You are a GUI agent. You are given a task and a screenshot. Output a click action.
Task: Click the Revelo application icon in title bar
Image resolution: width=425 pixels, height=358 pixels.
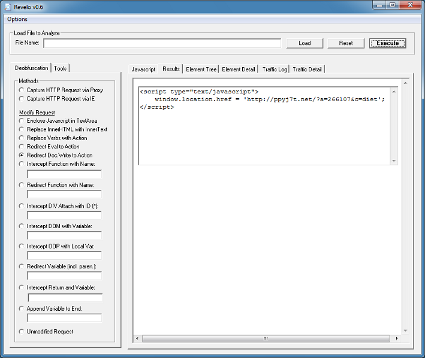[x=7, y=6]
